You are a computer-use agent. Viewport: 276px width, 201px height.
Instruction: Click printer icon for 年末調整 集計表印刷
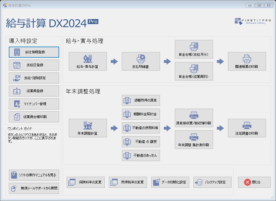click(x=194, y=137)
